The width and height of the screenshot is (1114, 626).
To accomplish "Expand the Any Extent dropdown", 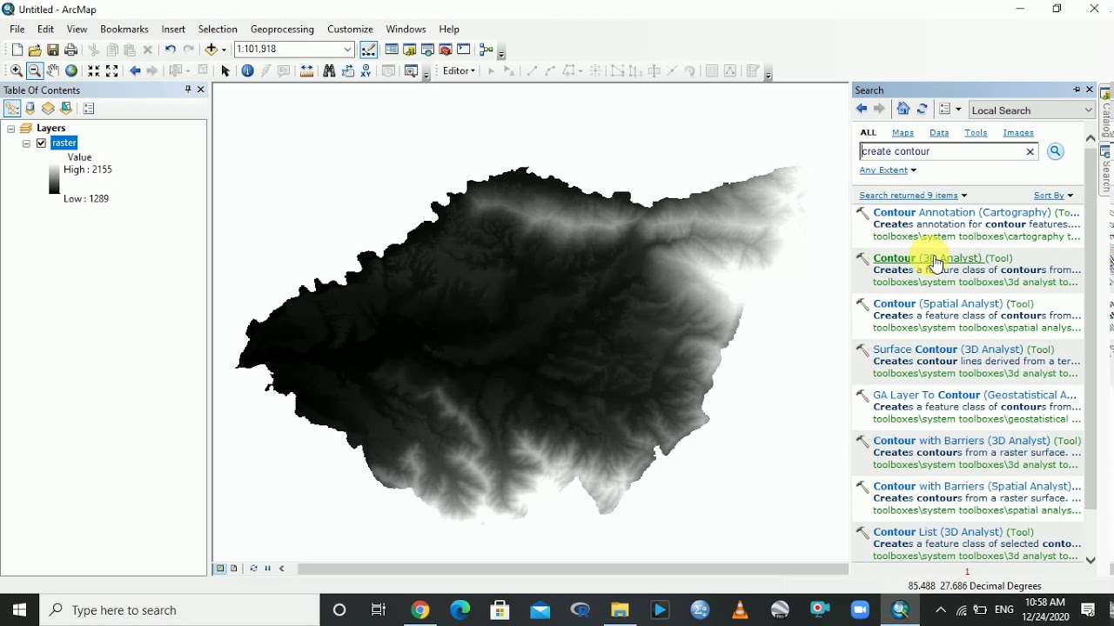I will click(888, 170).
